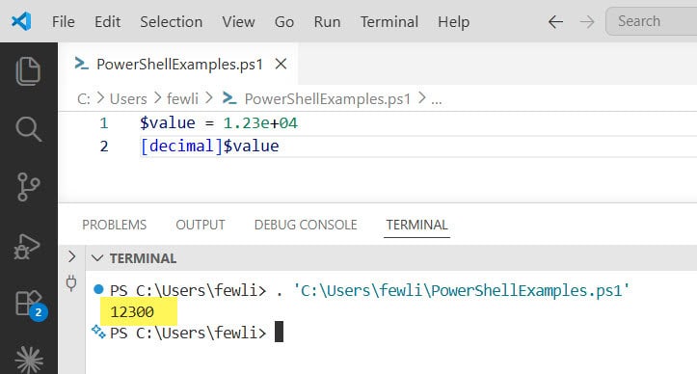
Task: Open the Go menu
Action: point(284,21)
